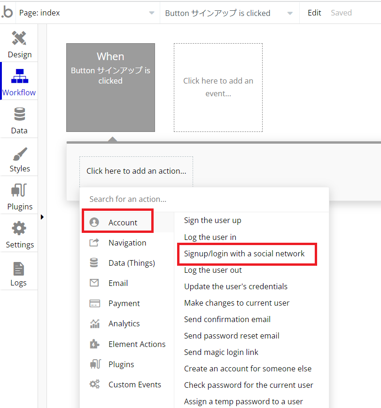Click here to add an event box

218,87
